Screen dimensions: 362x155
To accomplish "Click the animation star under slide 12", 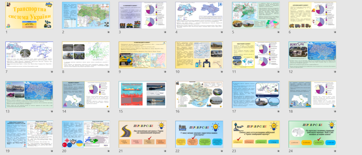I will (x=335, y=72).
